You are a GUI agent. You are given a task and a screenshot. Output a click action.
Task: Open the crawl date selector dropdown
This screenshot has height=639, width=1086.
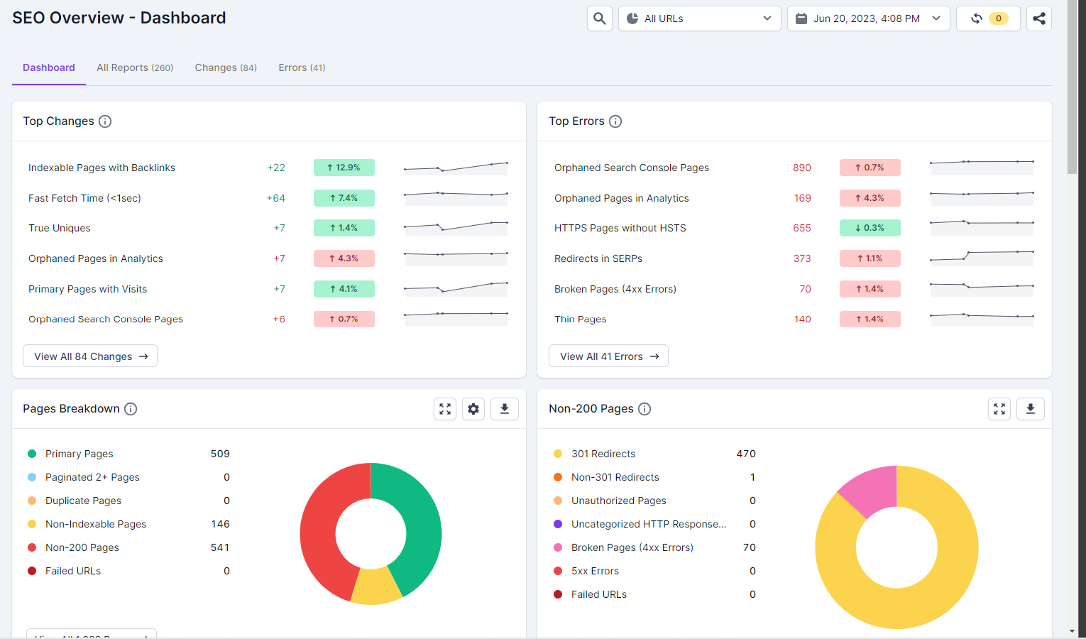[x=868, y=18]
